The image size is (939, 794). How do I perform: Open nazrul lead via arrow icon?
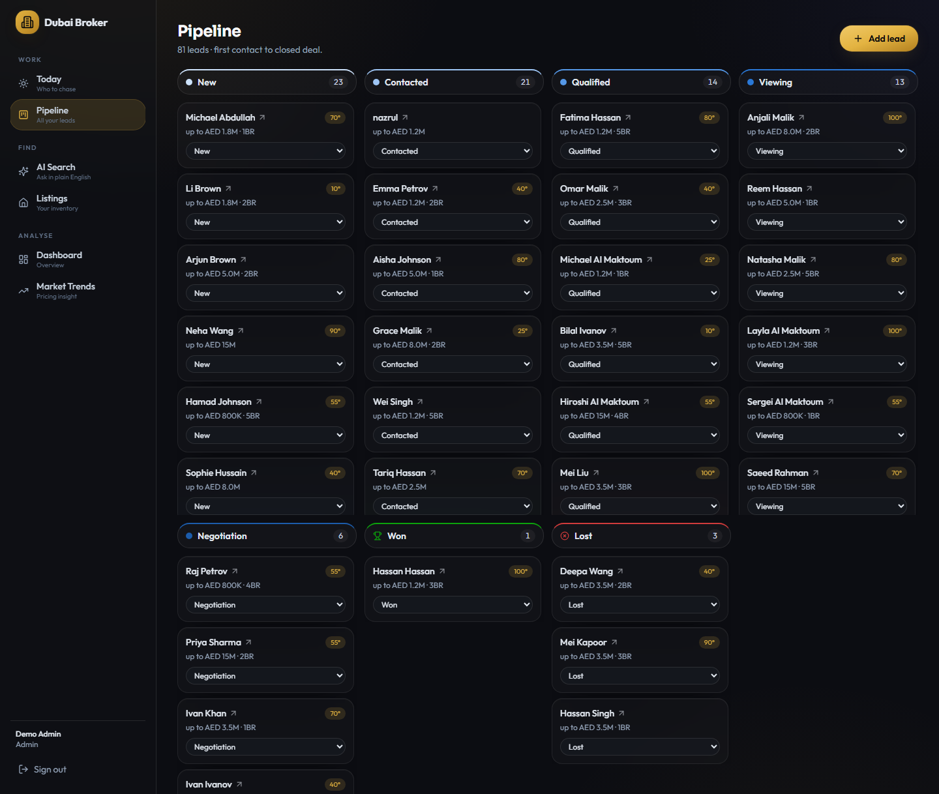pos(405,117)
